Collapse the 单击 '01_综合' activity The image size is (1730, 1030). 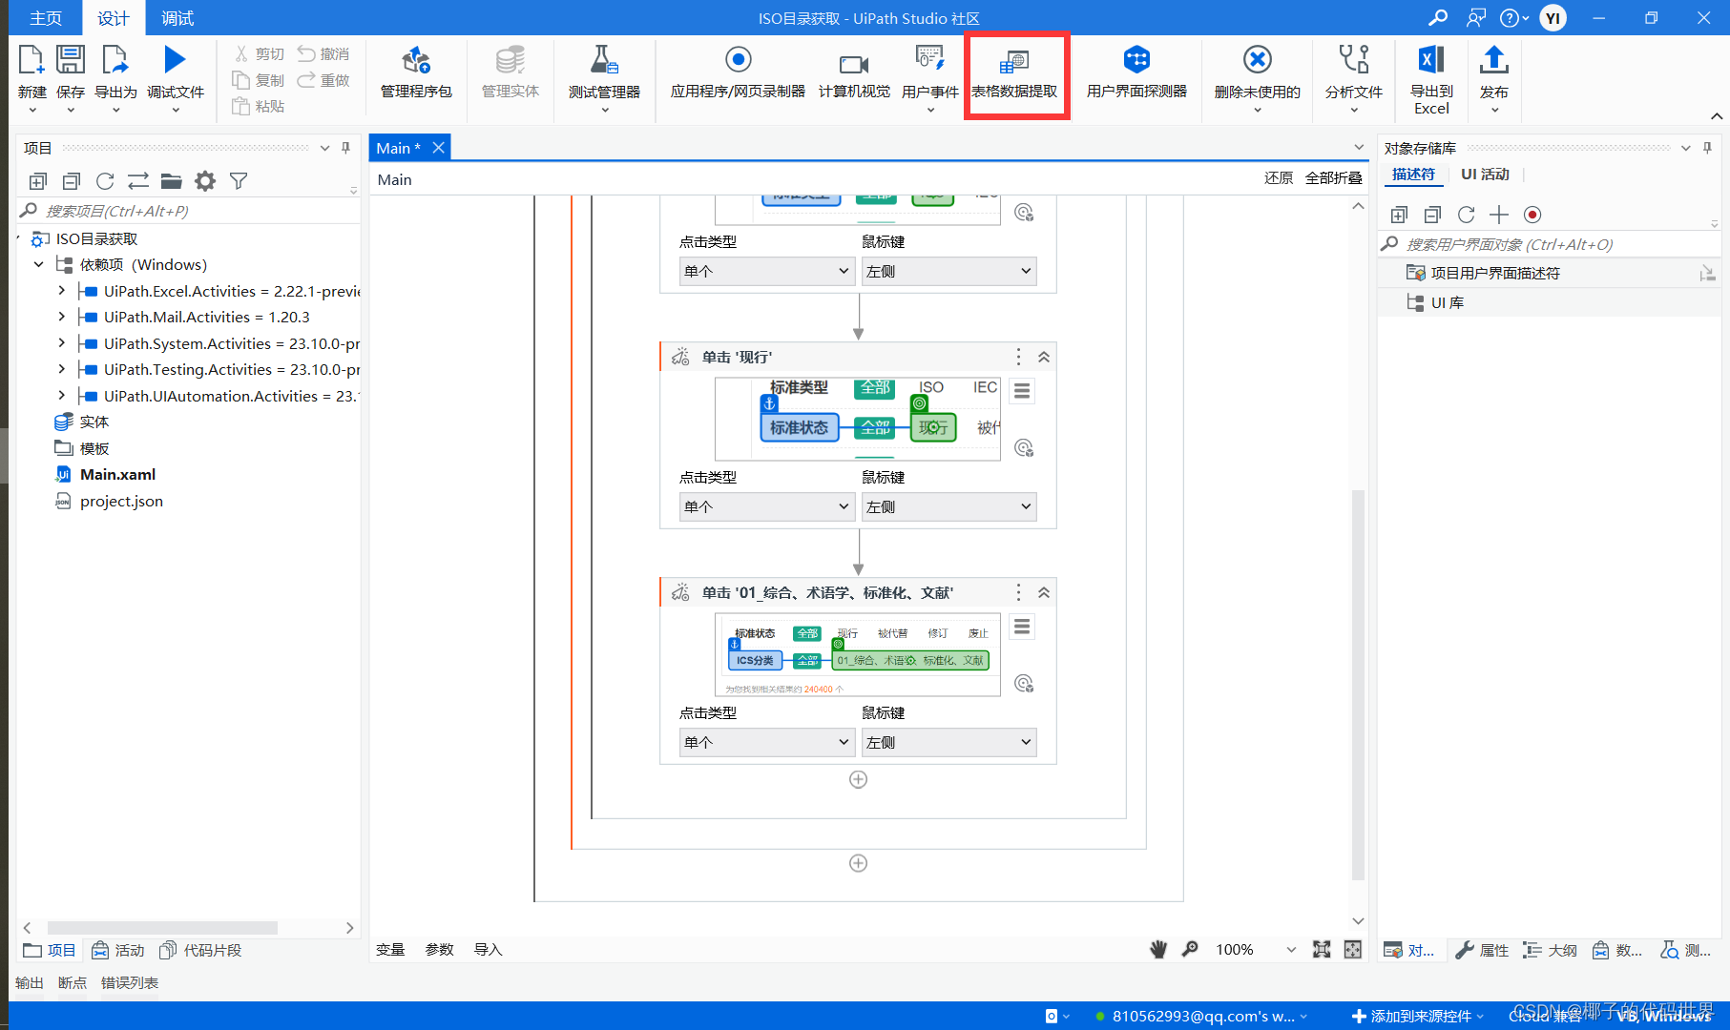pyautogui.click(x=1044, y=592)
